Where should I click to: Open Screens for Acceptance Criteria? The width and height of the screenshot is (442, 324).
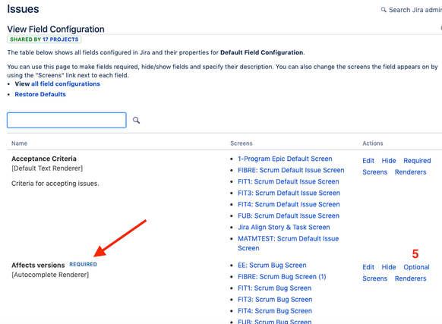[375, 172]
